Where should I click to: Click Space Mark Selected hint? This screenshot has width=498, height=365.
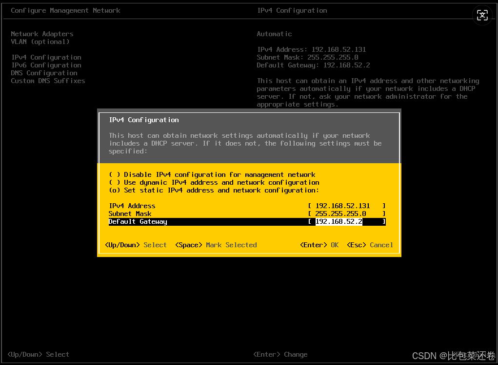216,245
